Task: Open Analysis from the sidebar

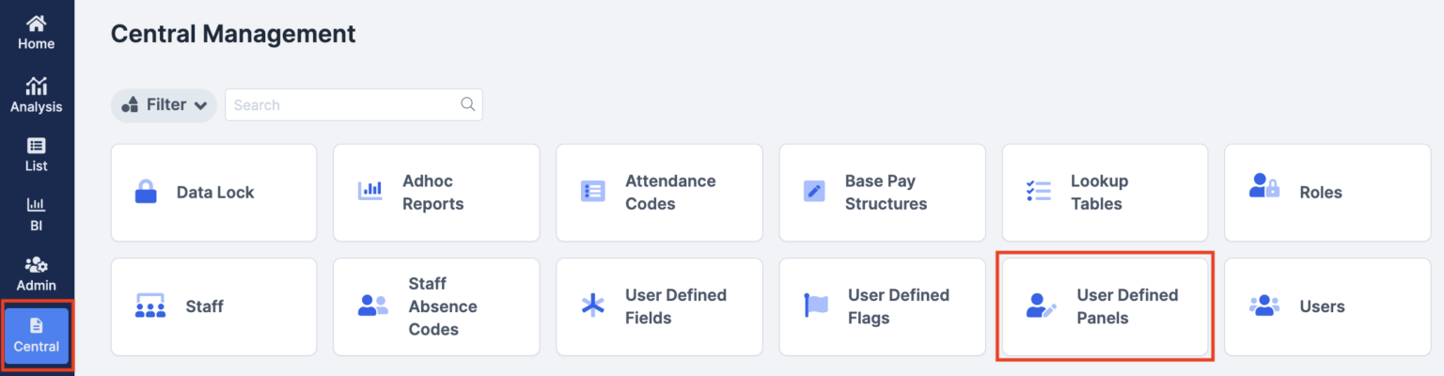Action: [x=36, y=95]
